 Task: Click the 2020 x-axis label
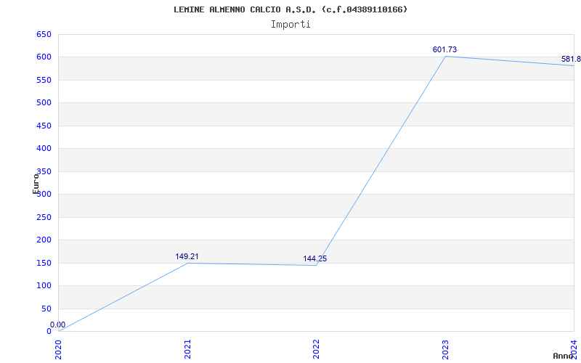click(x=59, y=350)
